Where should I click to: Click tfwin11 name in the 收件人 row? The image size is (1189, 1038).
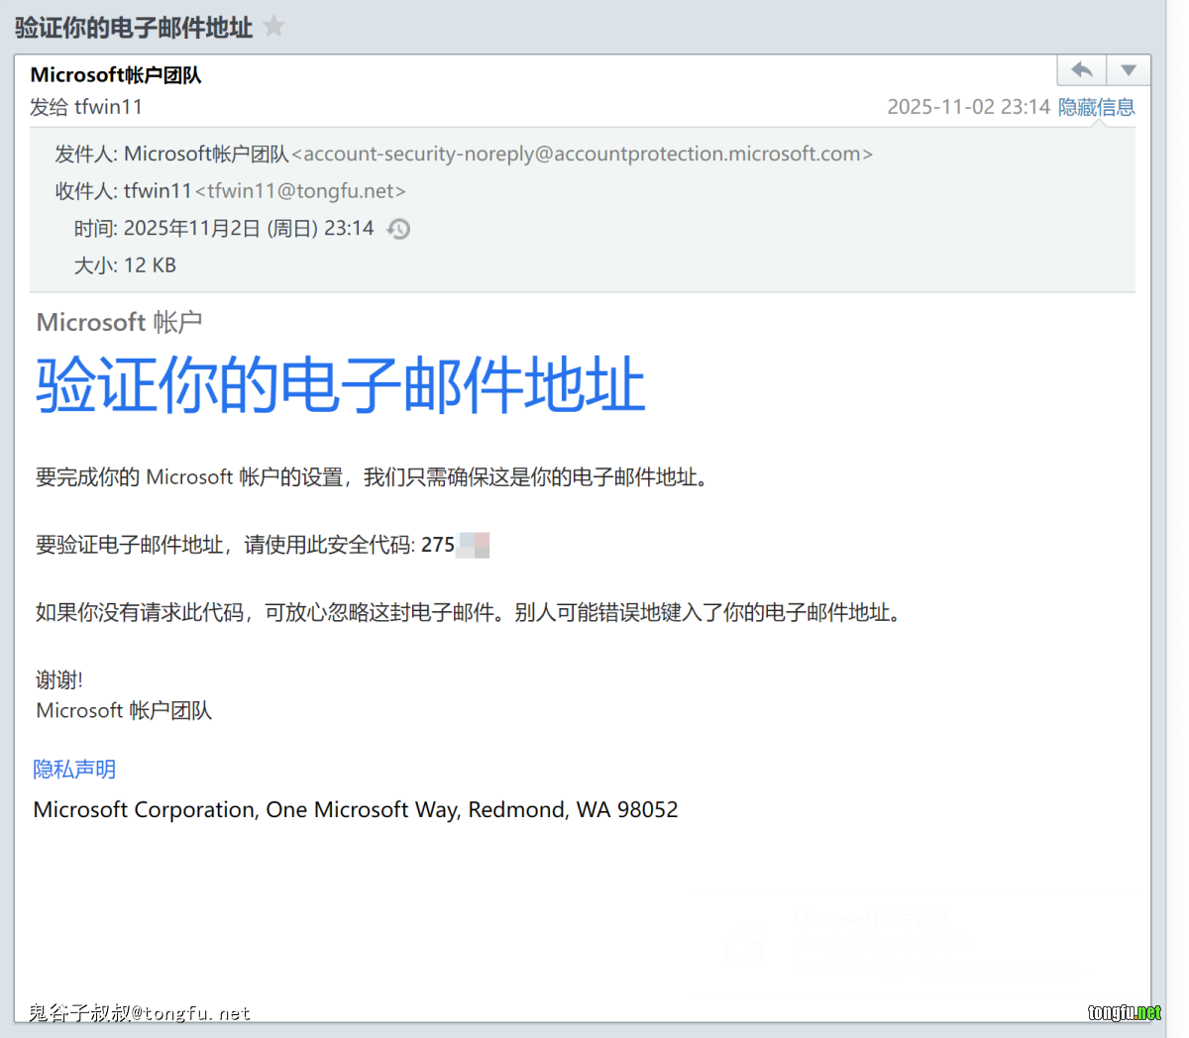[x=158, y=191]
